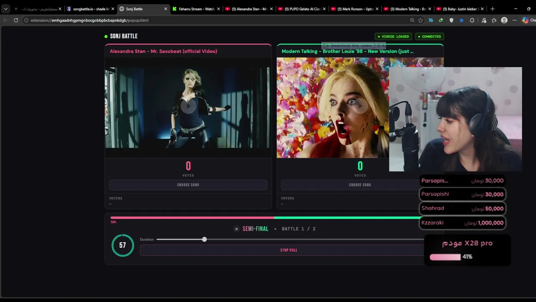
Task: Bookmark this page with the star icon
Action: 420,20
